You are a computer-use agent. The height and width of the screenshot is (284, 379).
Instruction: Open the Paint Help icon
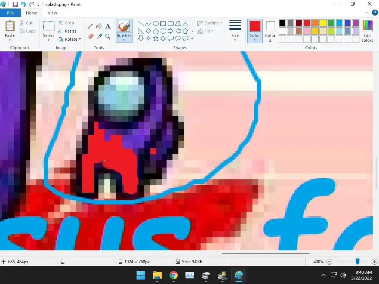coord(375,13)
